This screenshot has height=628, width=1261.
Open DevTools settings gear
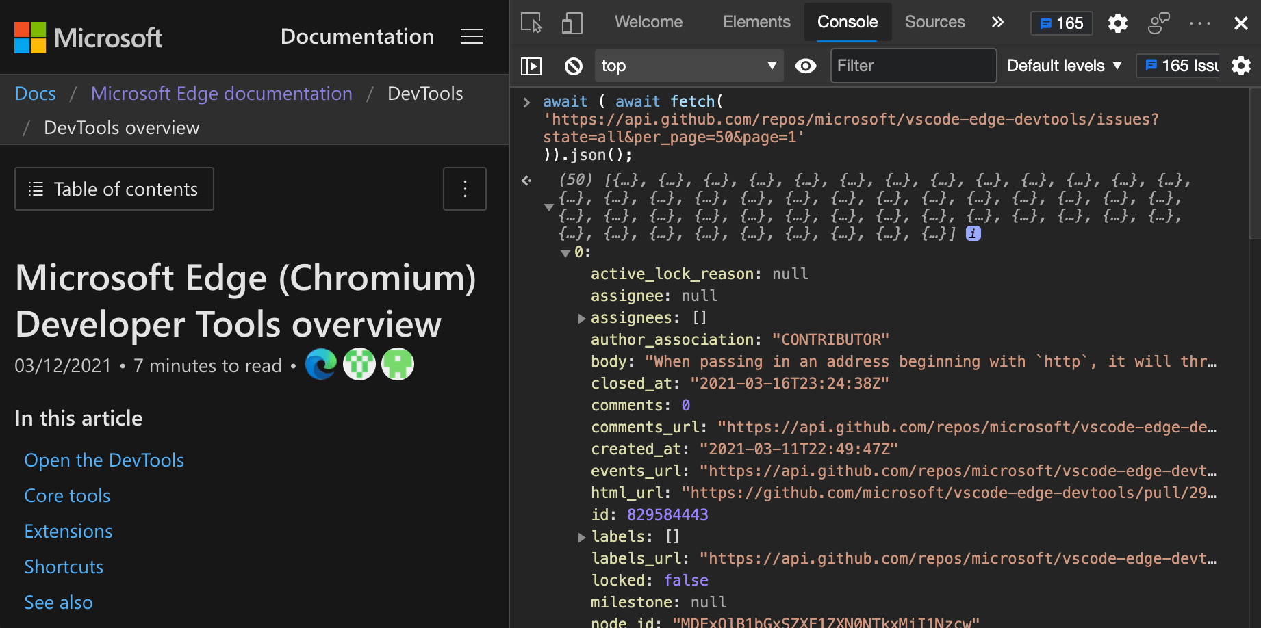[x=1117, y=23]
